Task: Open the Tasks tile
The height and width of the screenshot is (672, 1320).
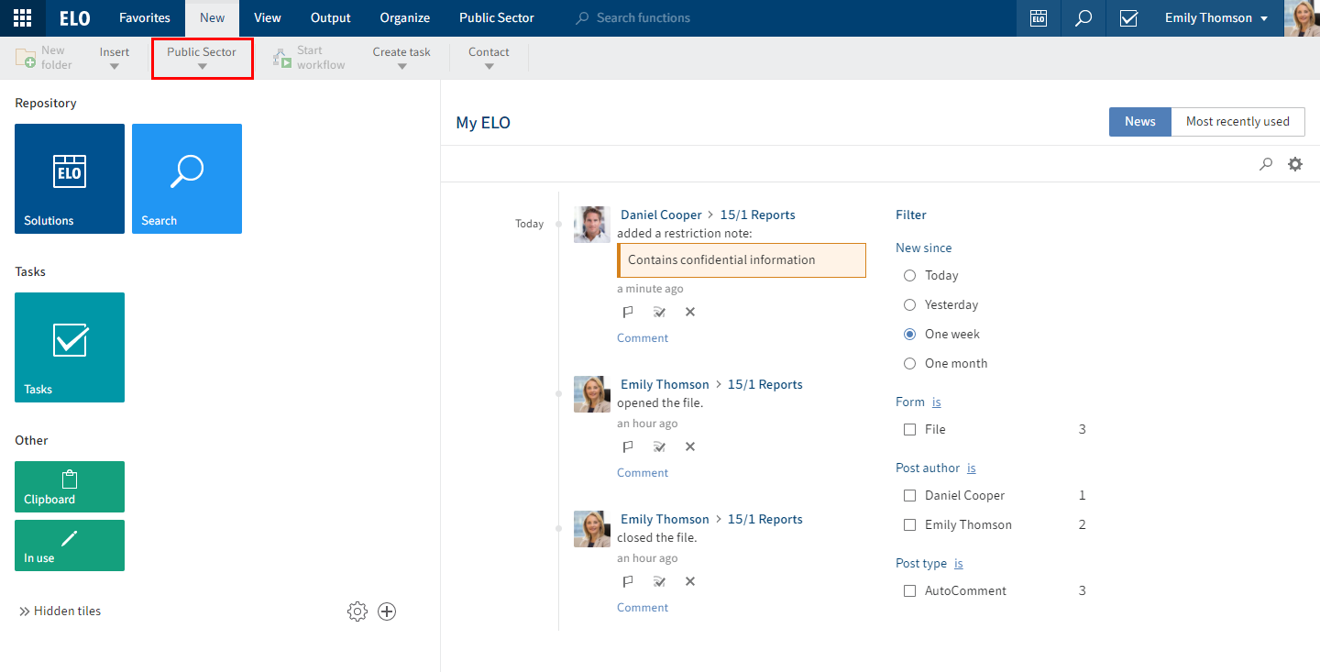Action: [70, 347]
